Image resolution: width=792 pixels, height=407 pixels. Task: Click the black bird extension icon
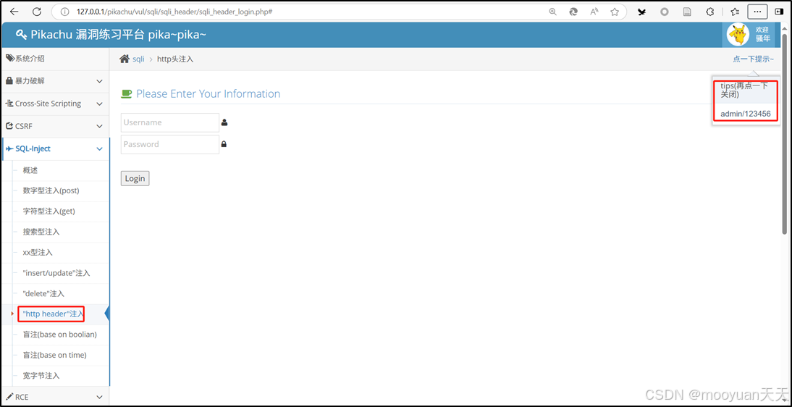(x=641, y=12)
